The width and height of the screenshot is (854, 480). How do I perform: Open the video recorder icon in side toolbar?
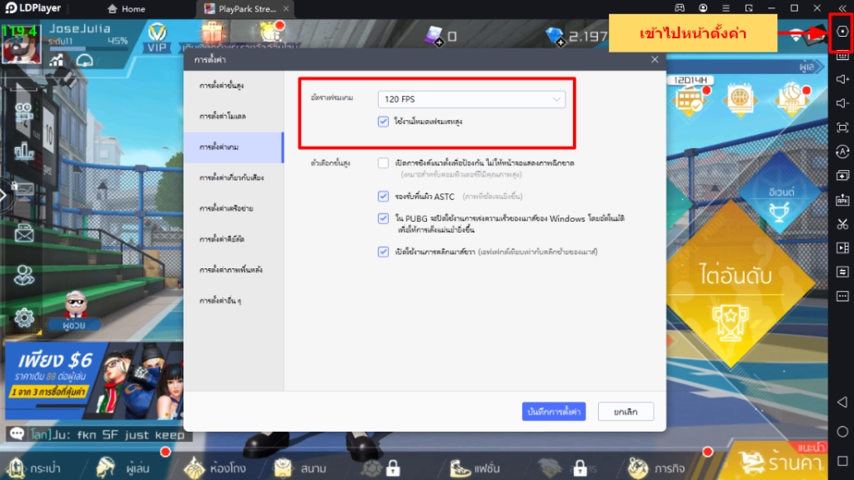tap(842, 247)
